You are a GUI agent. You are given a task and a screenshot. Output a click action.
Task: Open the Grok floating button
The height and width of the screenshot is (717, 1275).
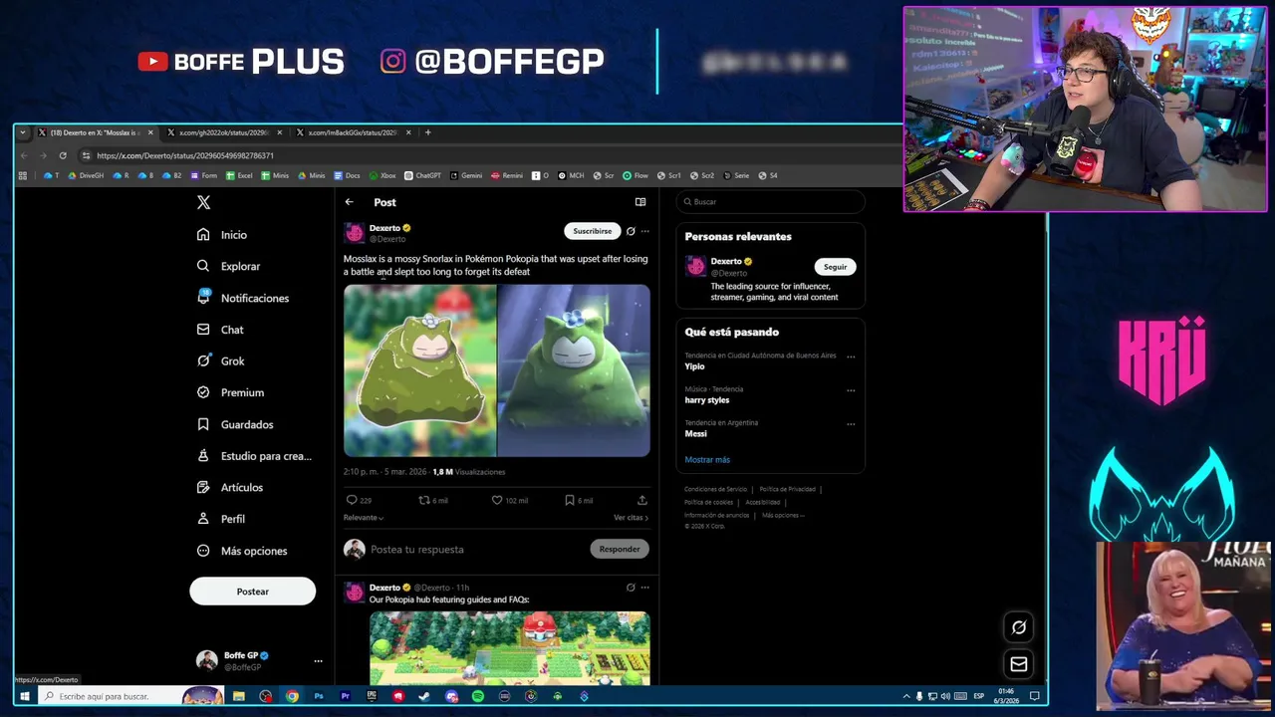tap(1018, 627)
